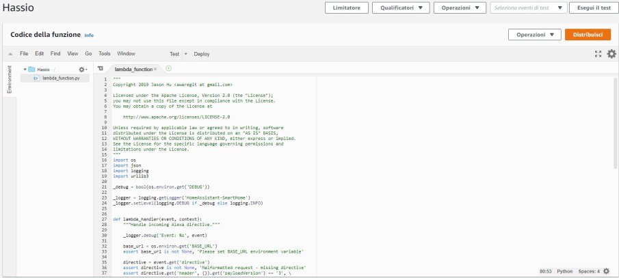This screenshot has width=619, height=278.
Task: Click the orange Distribuisci button
Action: point(588,35)
